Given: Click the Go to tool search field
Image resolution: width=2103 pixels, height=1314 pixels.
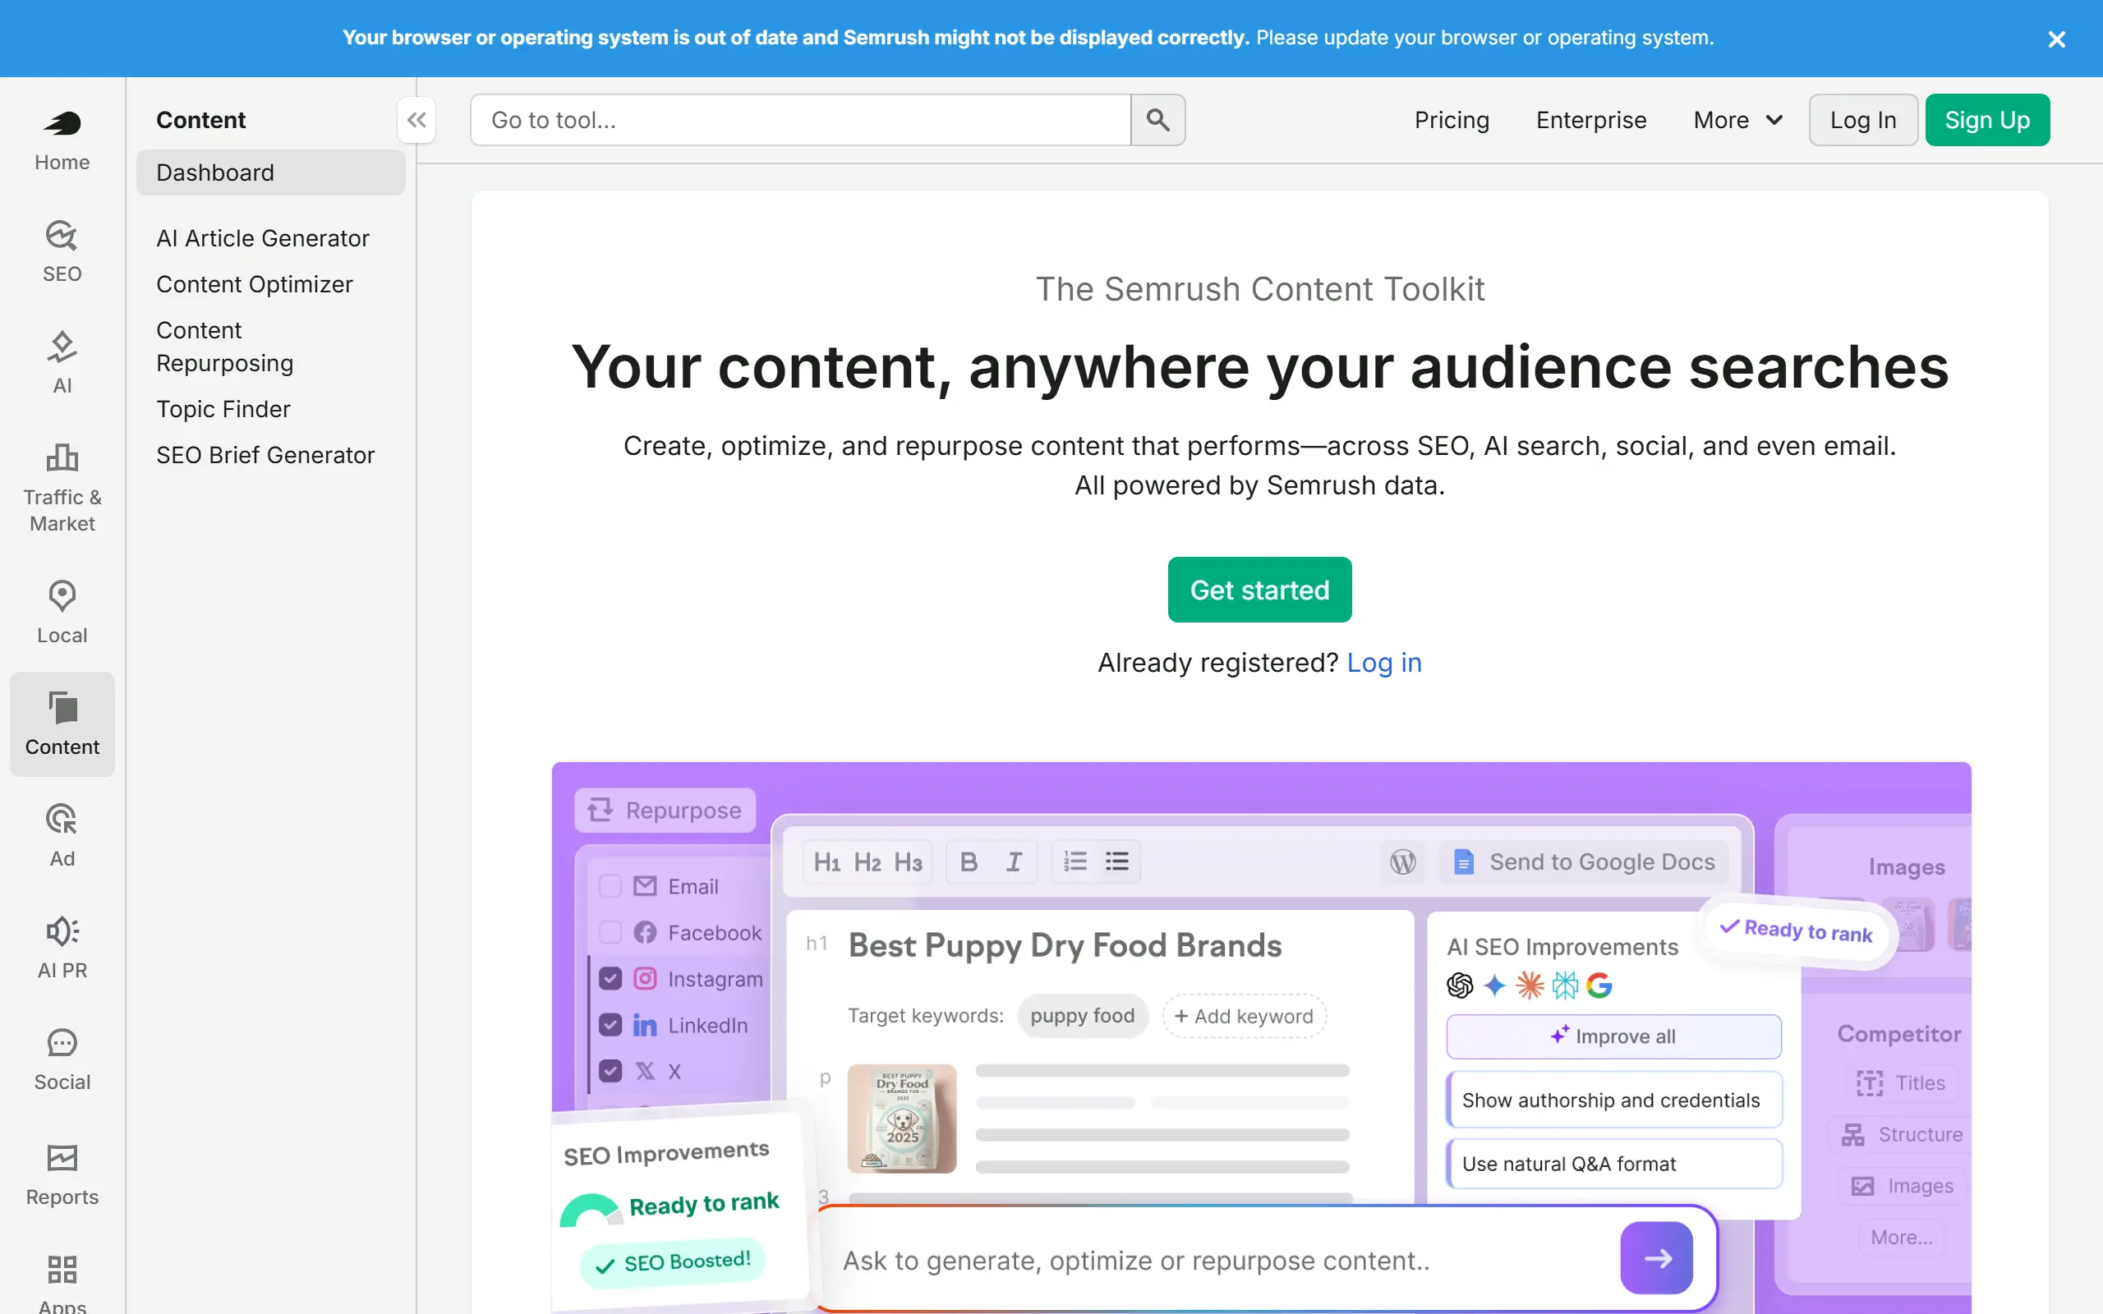Looking at the screenshot, I should 800,120.
